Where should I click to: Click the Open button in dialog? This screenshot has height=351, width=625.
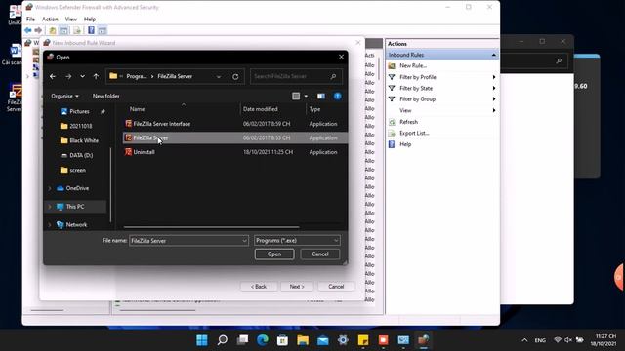tap(274, 253)
